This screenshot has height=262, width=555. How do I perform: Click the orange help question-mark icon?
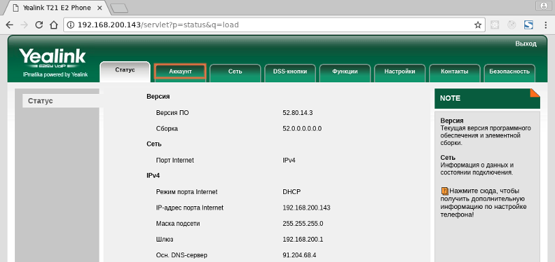click(445, 191)
